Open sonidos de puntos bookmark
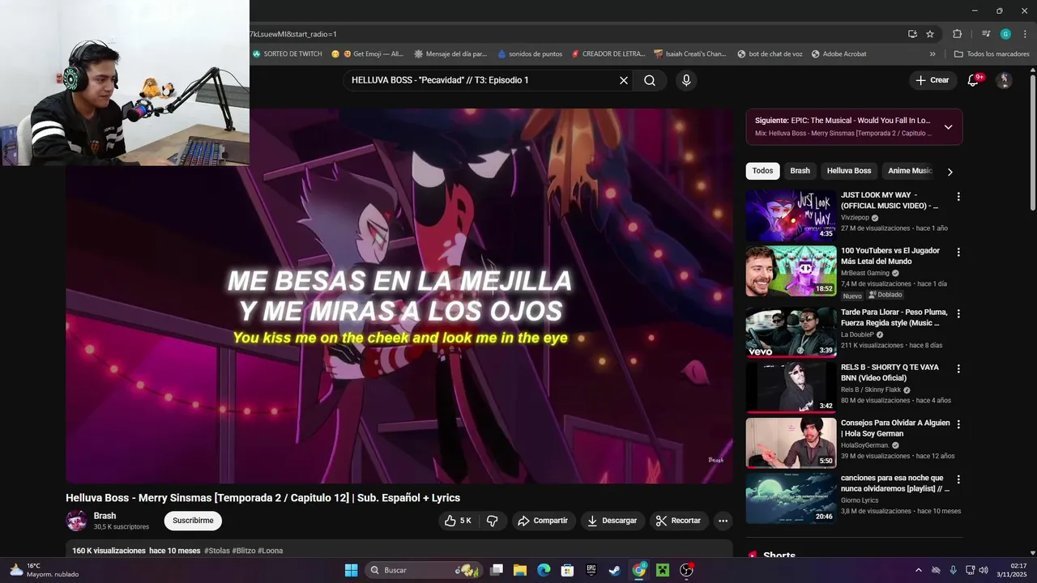Screen dimensions: 1037x583 point(530,54)
